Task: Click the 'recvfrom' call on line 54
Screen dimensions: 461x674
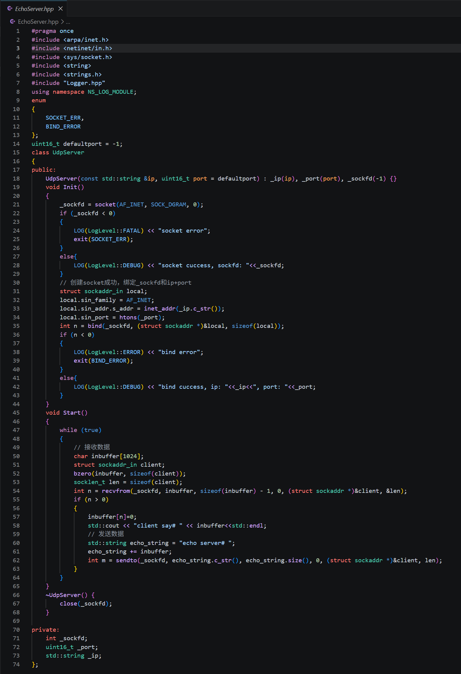Action: pyautogui.click(x=116, y=491)
